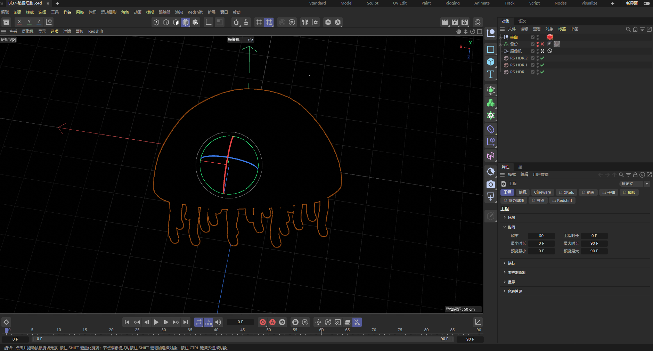Open render settings clapperboard gear icon
This screenshot has height=351, width=653.
[x=465, y=23]
